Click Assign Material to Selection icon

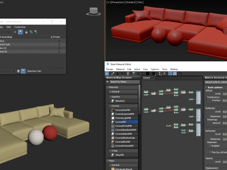click(x=122, y=74)
